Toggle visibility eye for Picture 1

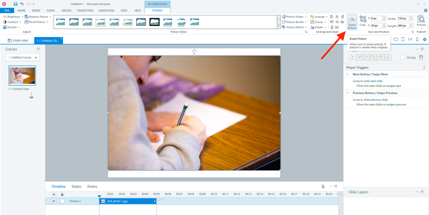tap(54, 201)
